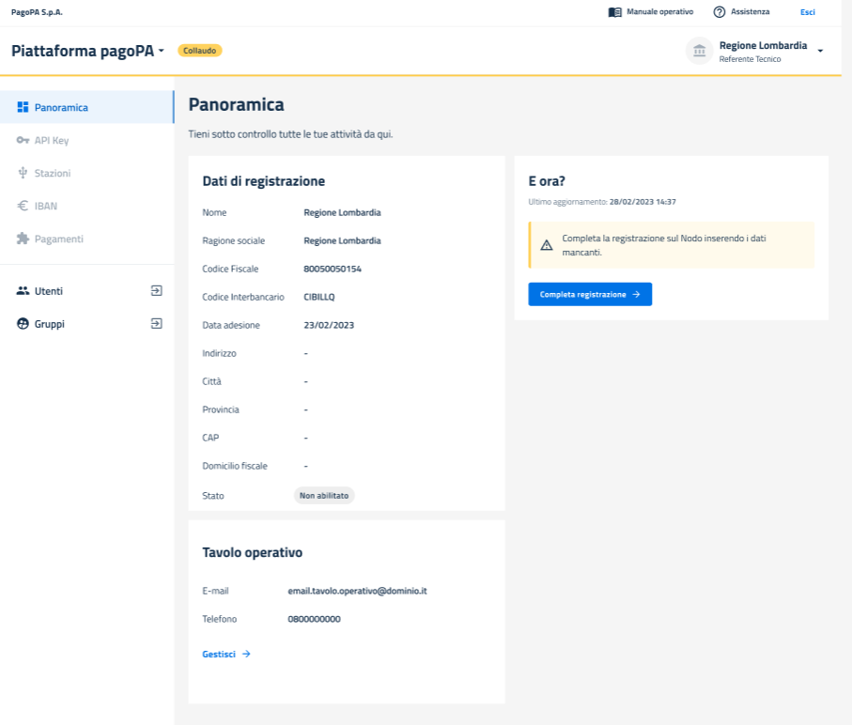Click the API Key key icon
This screenshot has width=852, height=725.
(x=23, y=141)
